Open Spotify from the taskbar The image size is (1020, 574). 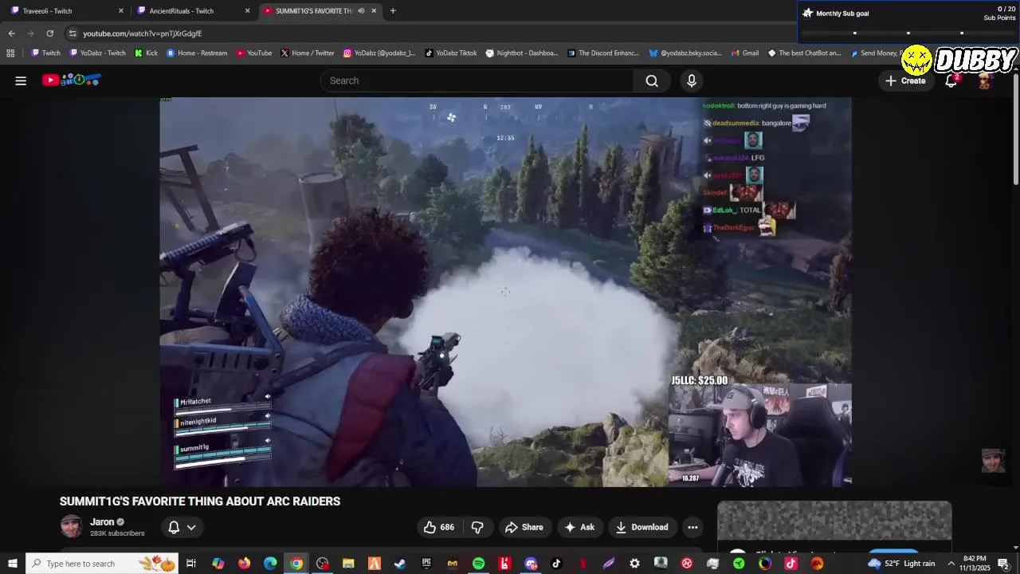[x=478, y=564]
